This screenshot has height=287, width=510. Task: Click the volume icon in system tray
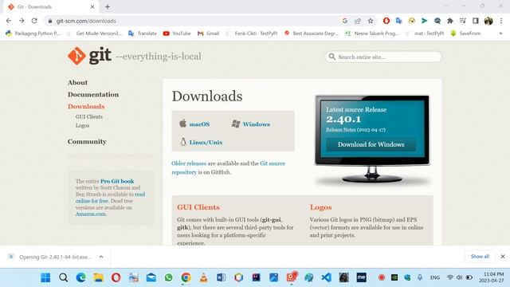459,277
